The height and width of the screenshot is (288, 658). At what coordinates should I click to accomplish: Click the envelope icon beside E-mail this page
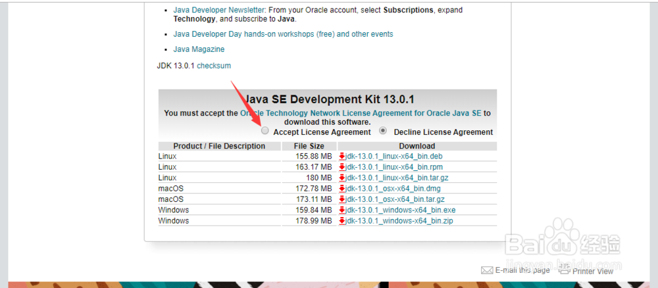point(487,270)
